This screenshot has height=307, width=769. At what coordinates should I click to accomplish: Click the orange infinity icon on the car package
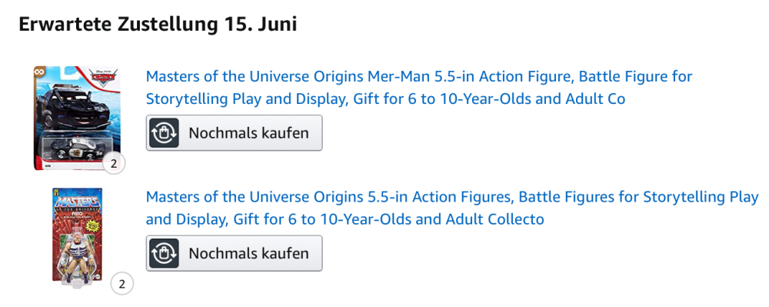click(38, 72)
